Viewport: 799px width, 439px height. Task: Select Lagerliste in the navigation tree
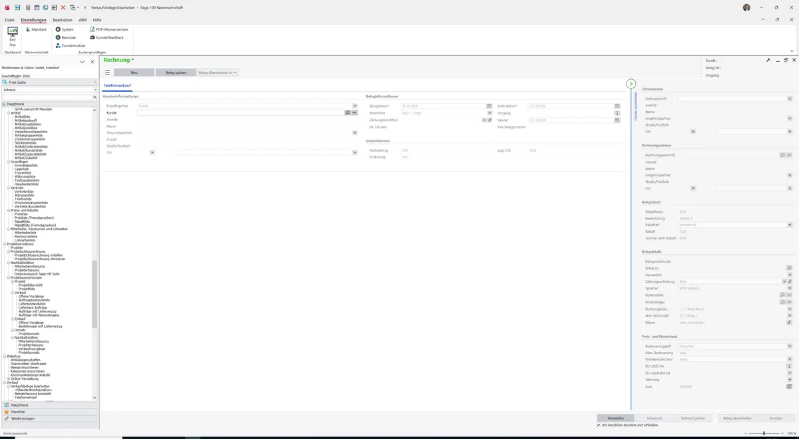pyautogui.click(x=21, y=169)
